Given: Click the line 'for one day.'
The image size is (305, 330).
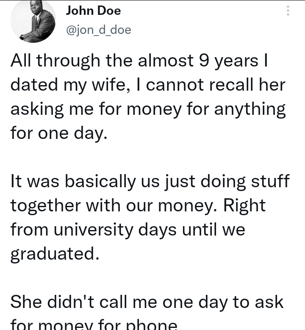Looking at the screenshot, I should coord(57,133).
